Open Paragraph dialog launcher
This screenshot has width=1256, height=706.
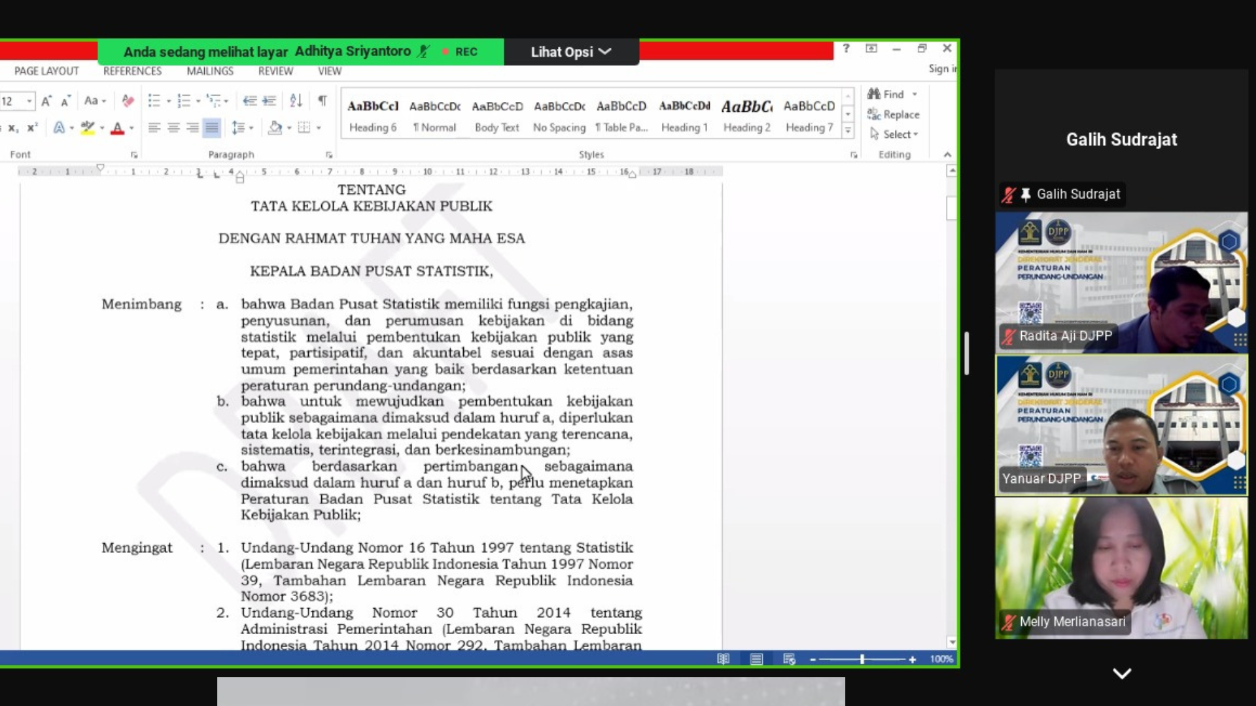coord(329,155)
